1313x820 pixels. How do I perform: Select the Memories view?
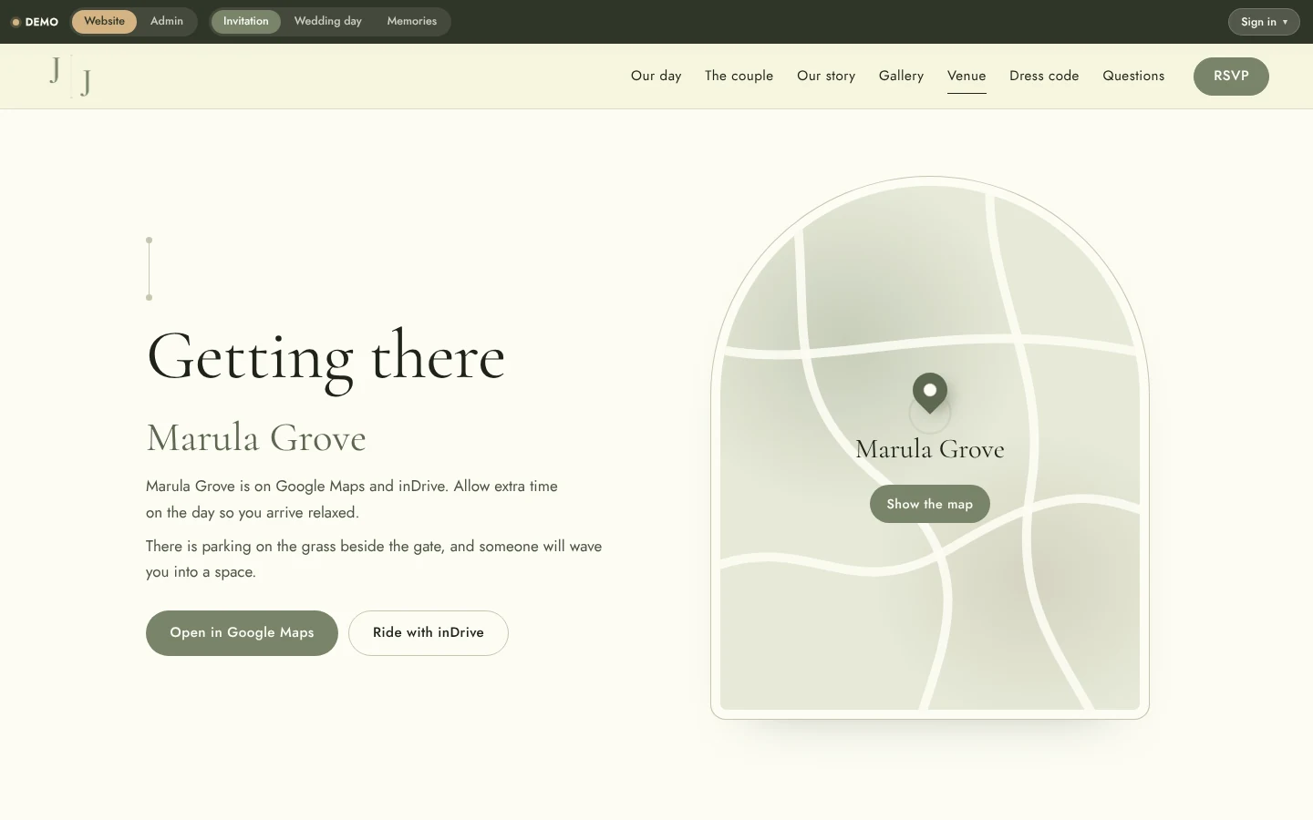[412, 21]
